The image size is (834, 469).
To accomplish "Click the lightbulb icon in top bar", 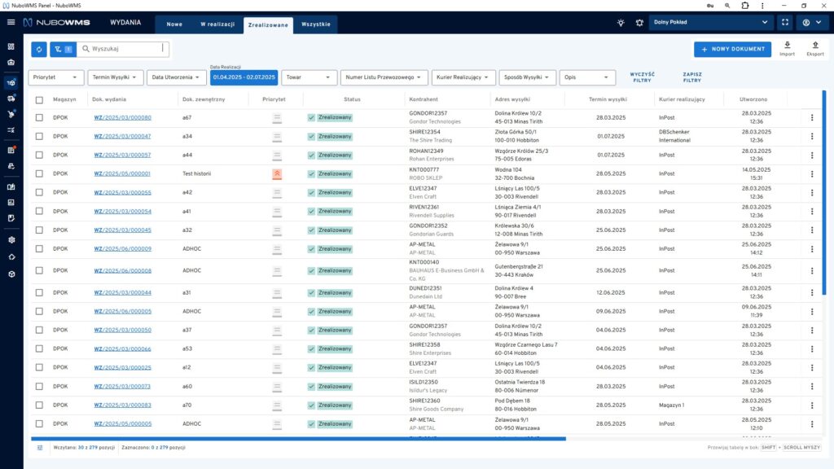I will [x=621, y=23].
